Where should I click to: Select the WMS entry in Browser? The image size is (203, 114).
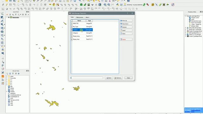point(12,105)
